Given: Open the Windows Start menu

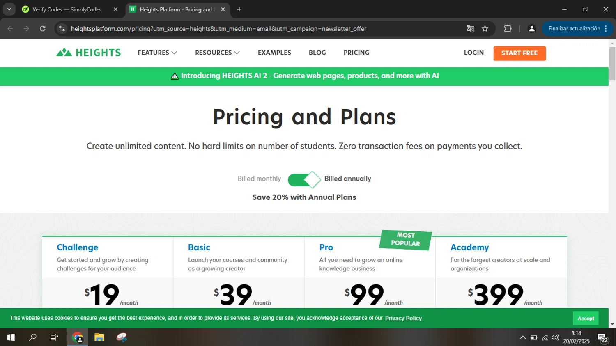Looking at the screenshot, I should point(11,337).
